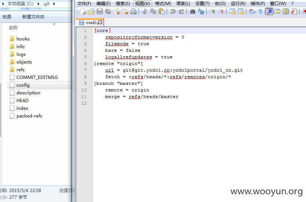The width and height of the screenshot is (306, 202).
Task: Open Find with the binoculars icon
Action: (x=193, y=11)
